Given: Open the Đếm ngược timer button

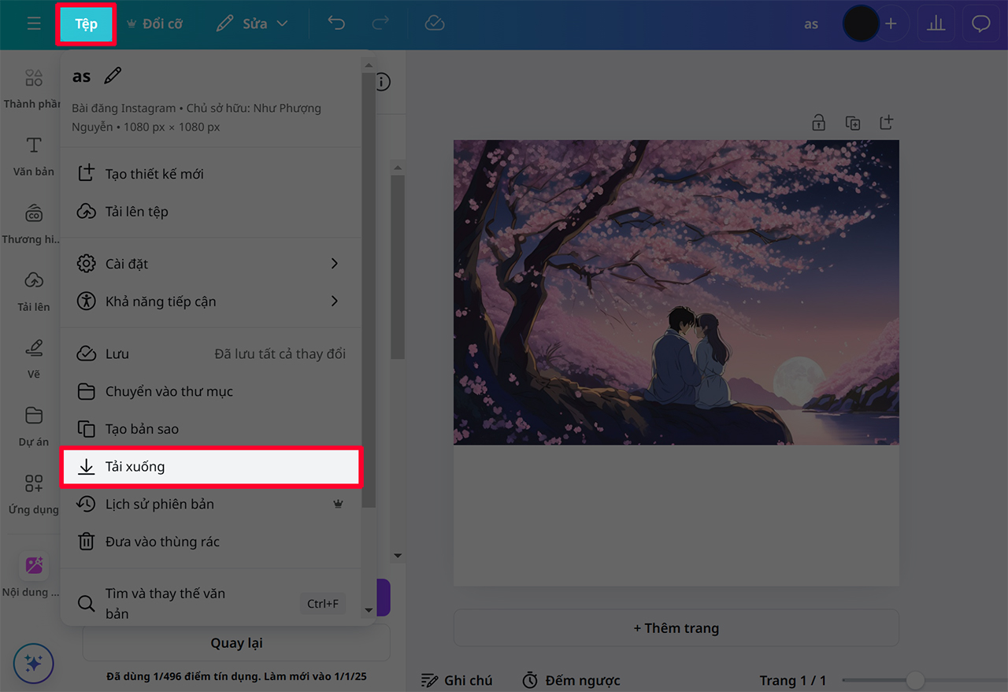Looking at the screenshot, I should 572,680.
